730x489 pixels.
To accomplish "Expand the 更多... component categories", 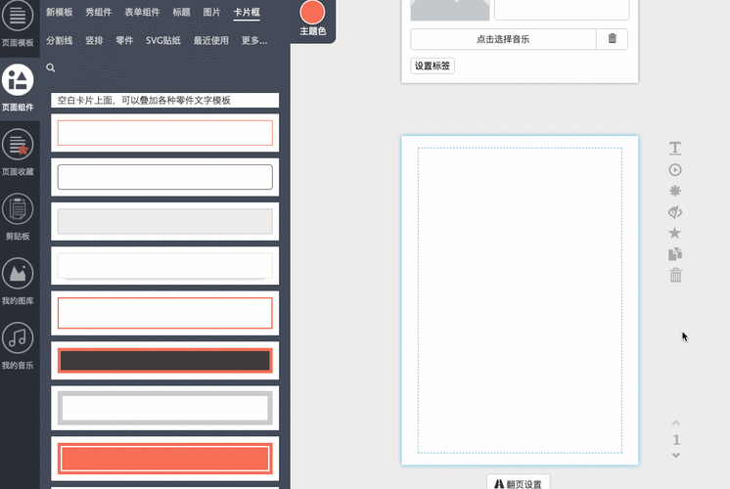I will coord(254,40).
